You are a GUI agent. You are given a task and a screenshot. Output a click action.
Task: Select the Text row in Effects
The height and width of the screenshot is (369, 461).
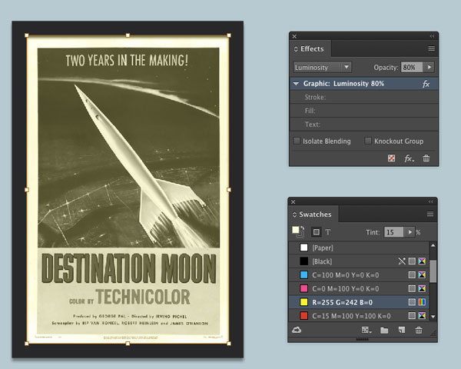364,125
